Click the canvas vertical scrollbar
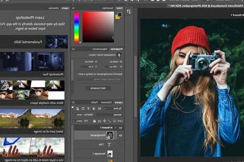 [x=136, y=86]
